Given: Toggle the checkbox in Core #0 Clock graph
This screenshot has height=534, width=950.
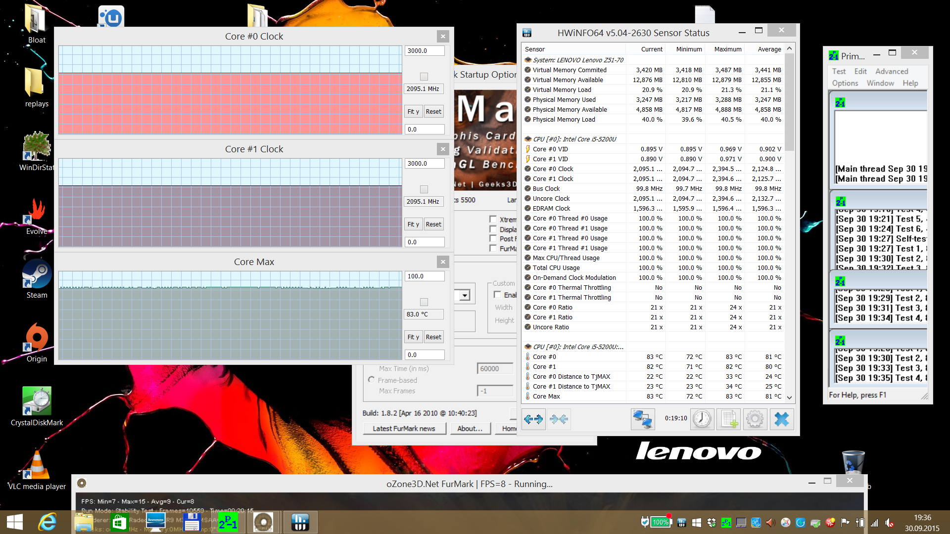Looking at the screenshot, I should coord(424,77).
